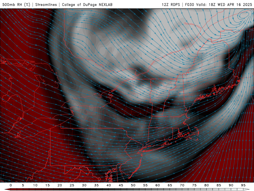Click the "18Z WED APR 16 2025" valid time
Screen dimensions: 254x191
click(x=231, y=4)
